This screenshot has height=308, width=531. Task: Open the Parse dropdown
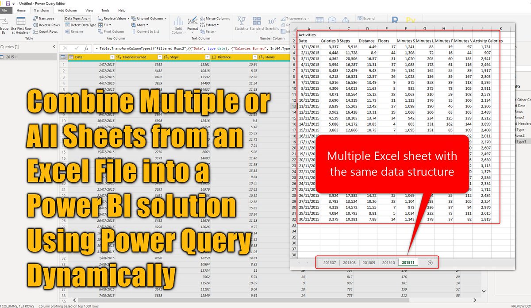(208, 32)
